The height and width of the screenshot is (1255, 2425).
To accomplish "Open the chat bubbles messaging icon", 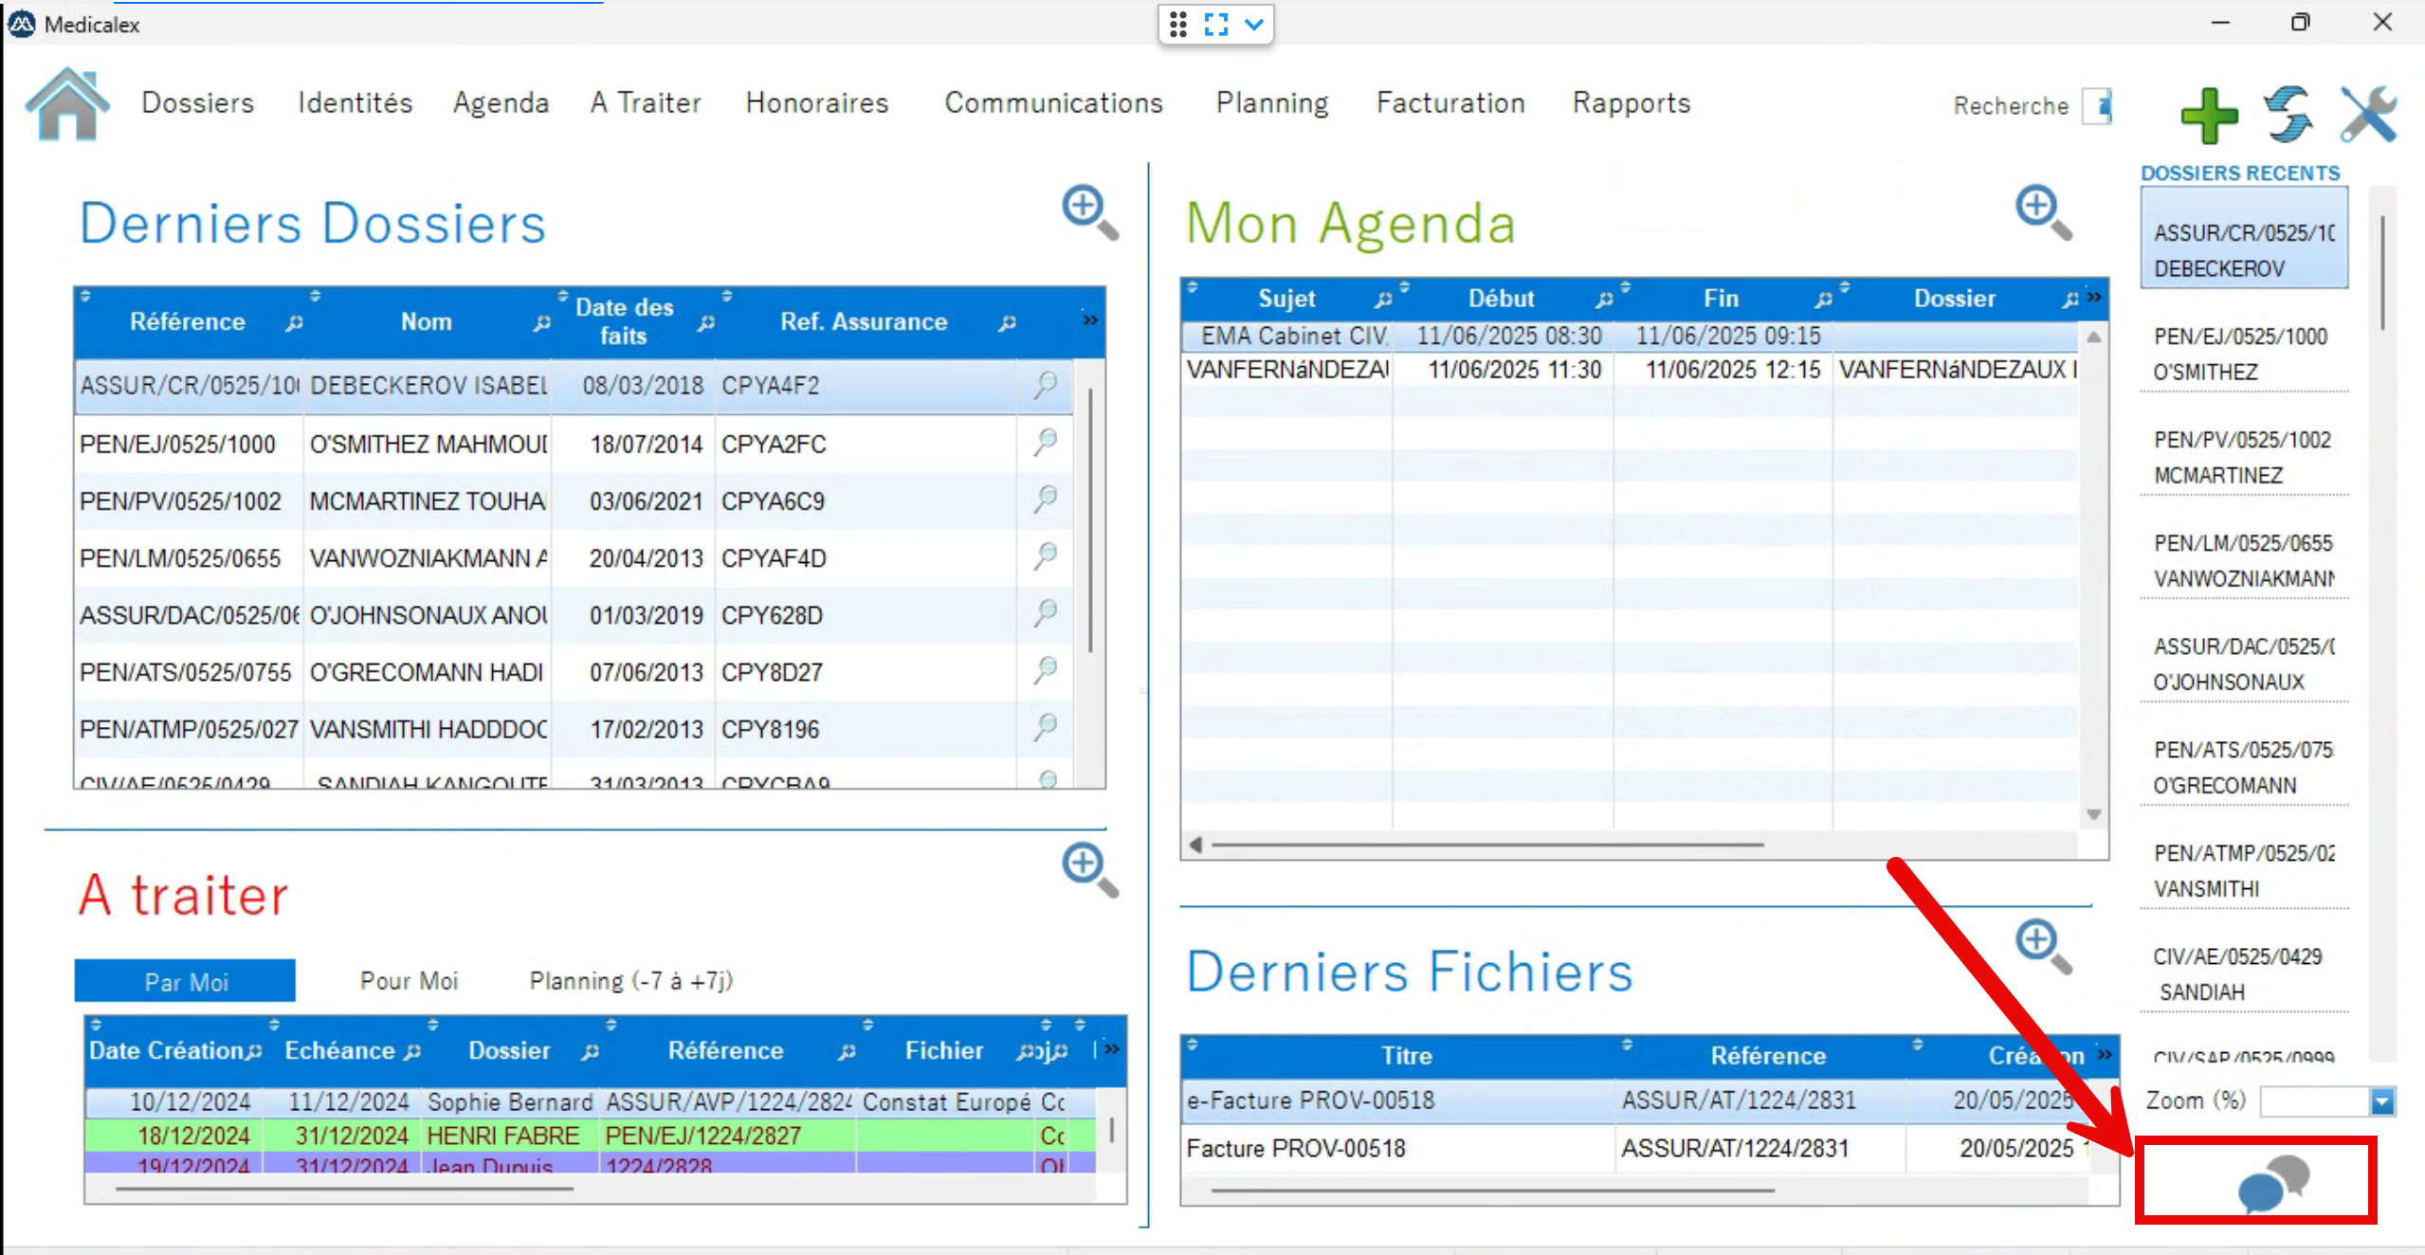I will pyautogui.click(x=2272, y=1183).
